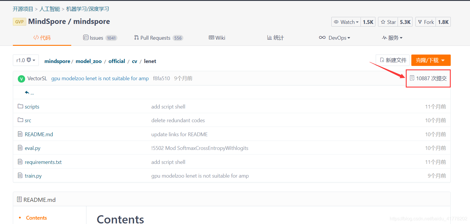Click the GVP badge icon
The width and height of the screenshot is (470, 224).
(19, 22)
